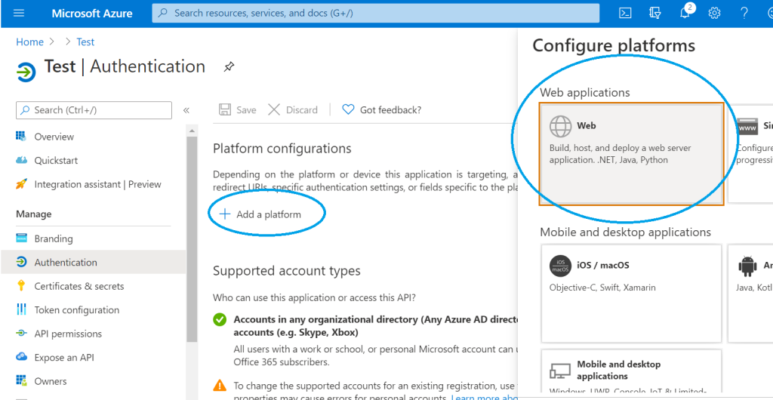Click the Integration assistant rocket icon
The width and height of the screenshot is (773, 400).
(21, 184)
